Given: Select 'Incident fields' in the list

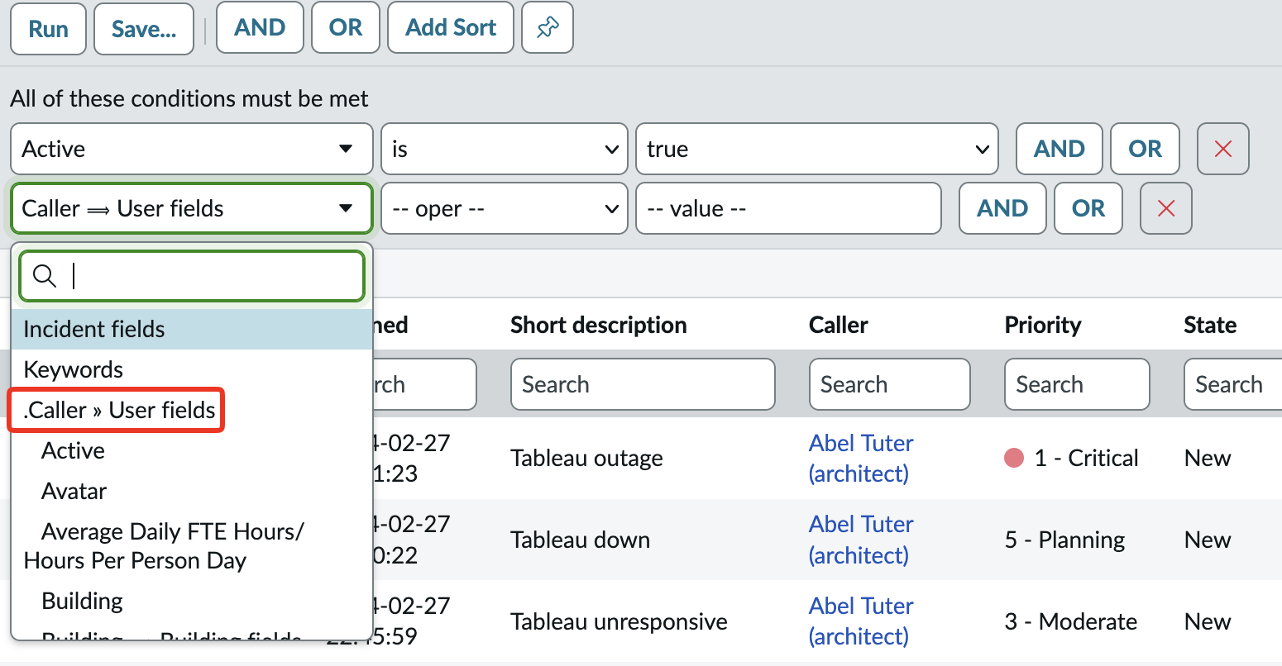Looking at the screenshot, I should 94,329.
